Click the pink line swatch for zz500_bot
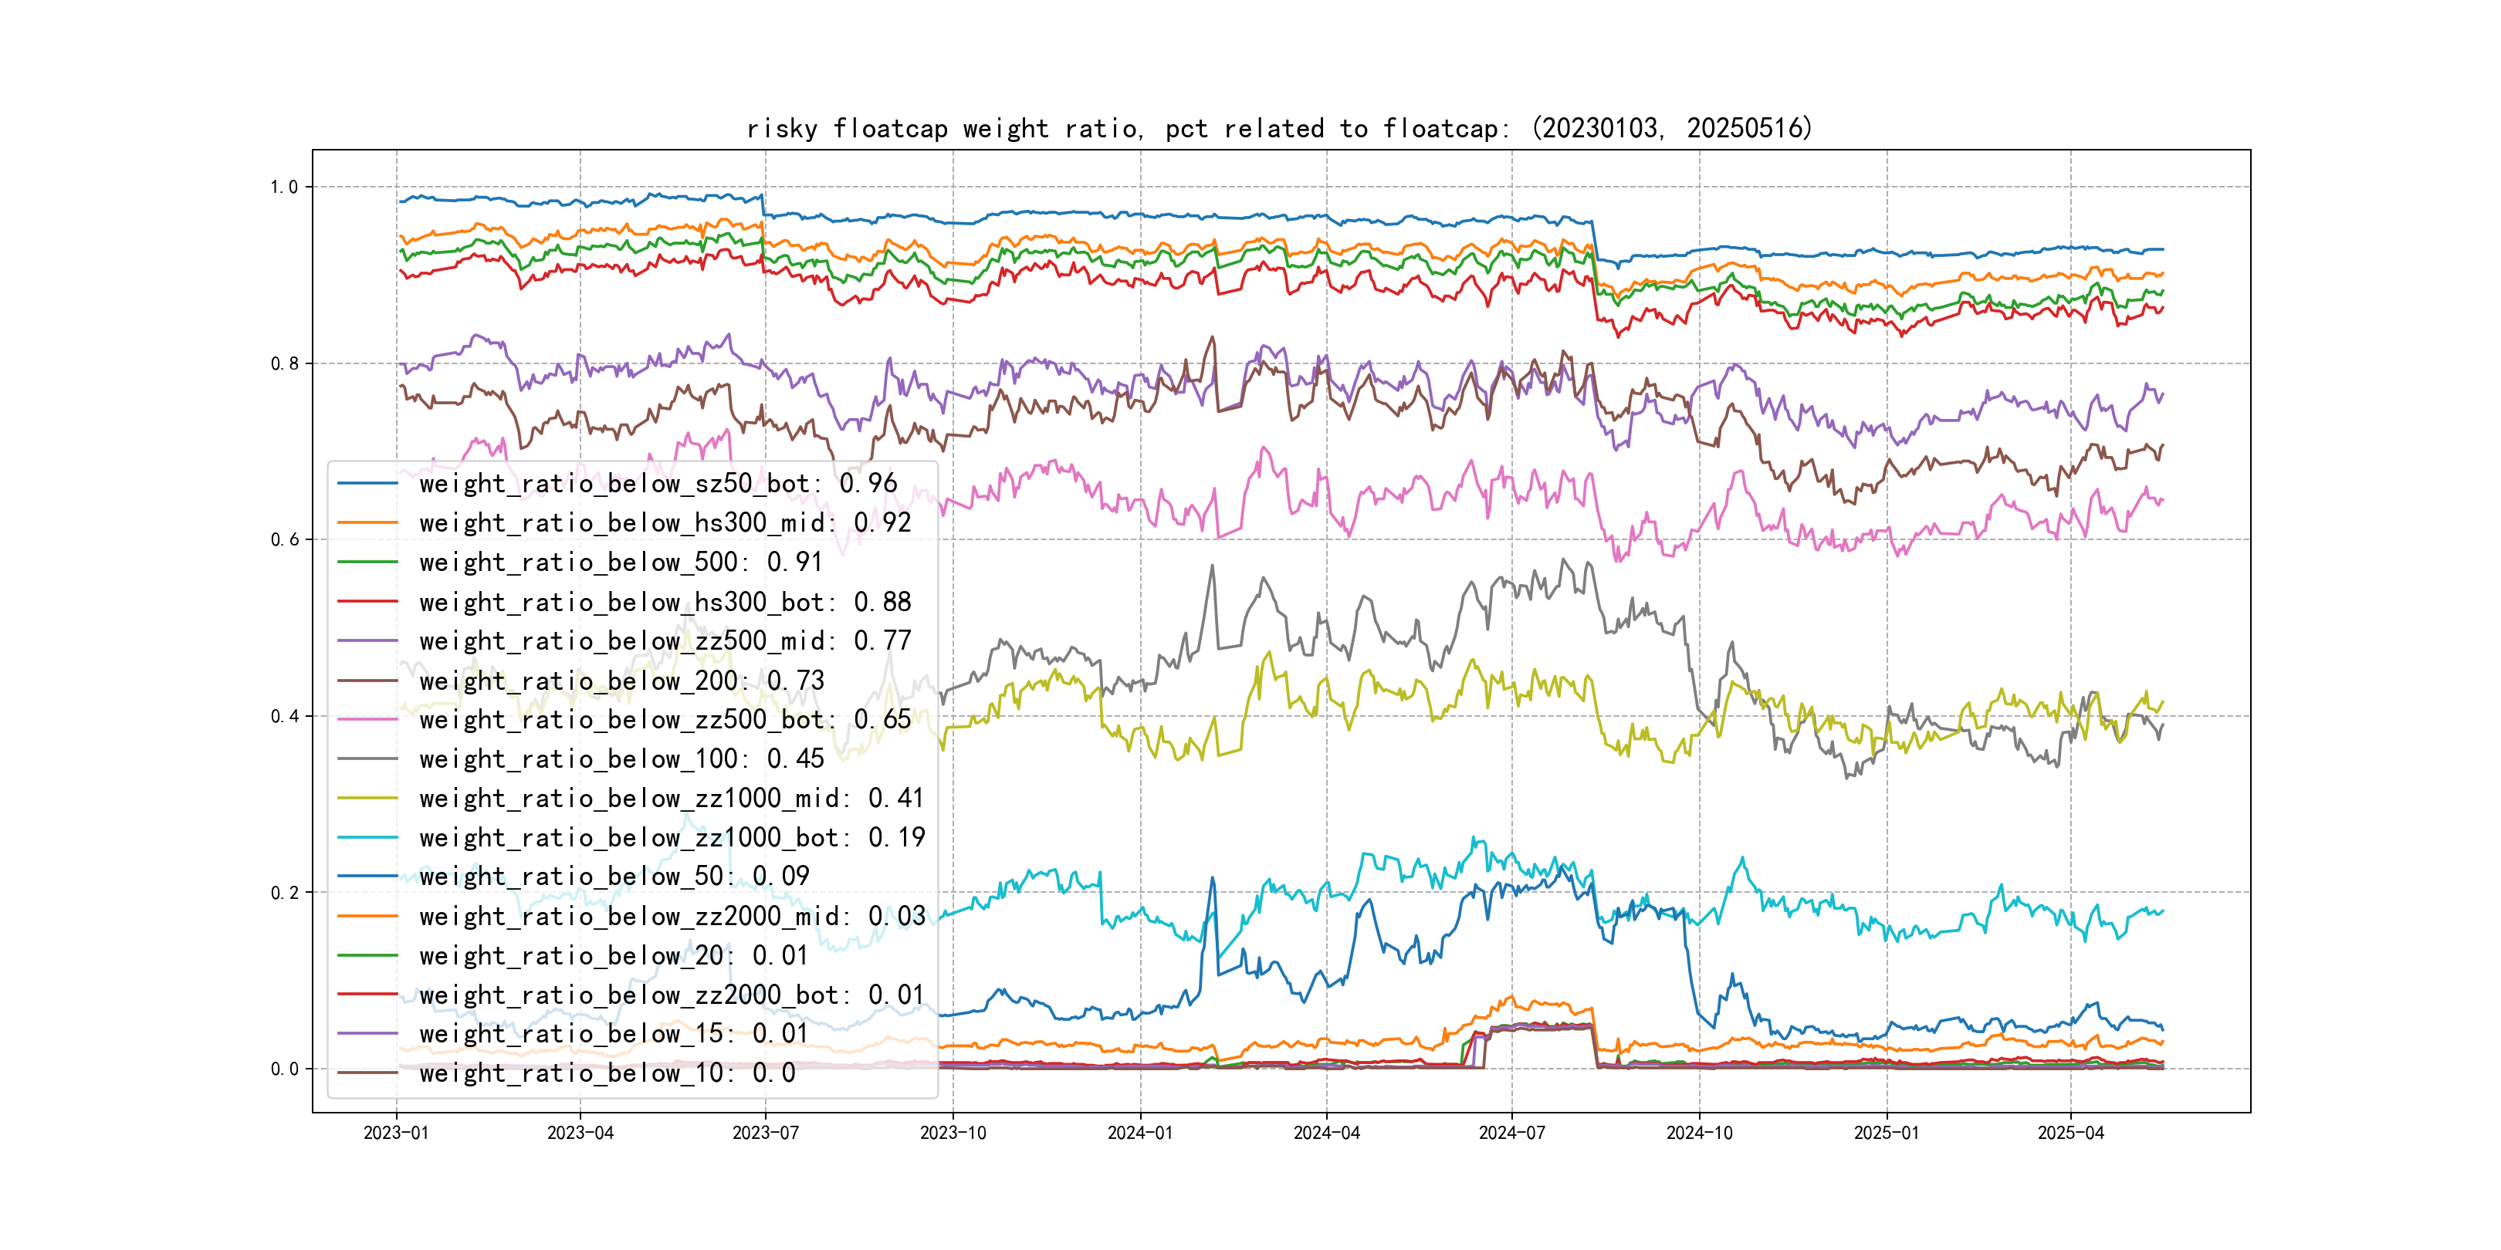The height and width of the screenshot is (1250, 2501). 367,719
